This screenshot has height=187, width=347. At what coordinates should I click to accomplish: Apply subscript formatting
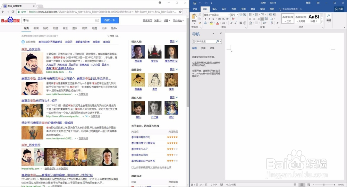coord(223,19)
